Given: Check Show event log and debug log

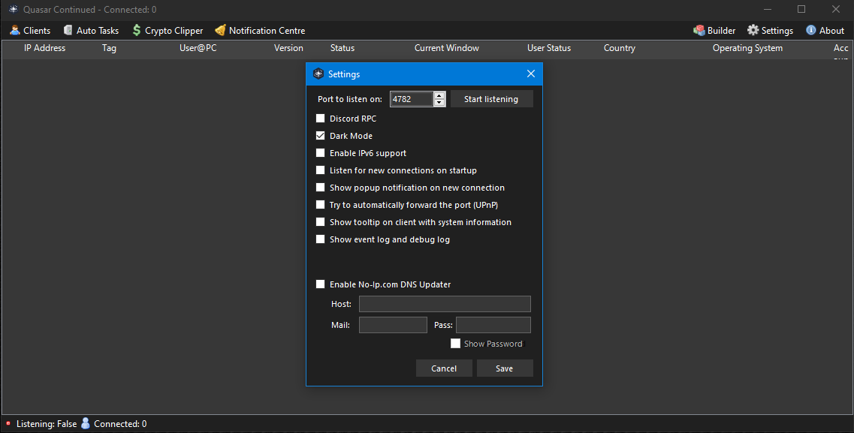Looking at the screenshot, I should (x=320, y=239).
